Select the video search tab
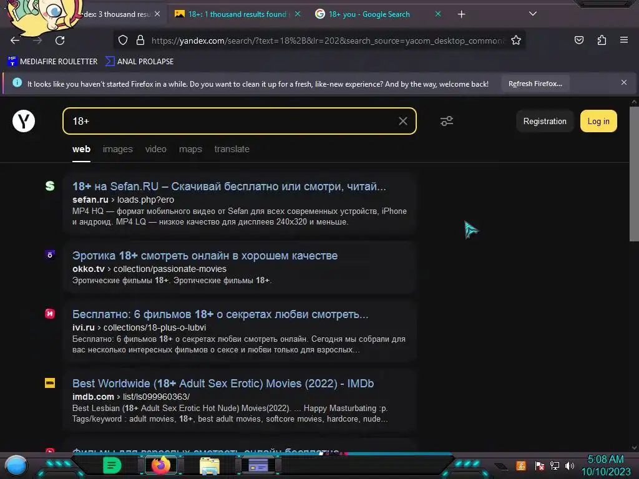The height and width of the screenshot is (479, 639). (155, 149)
